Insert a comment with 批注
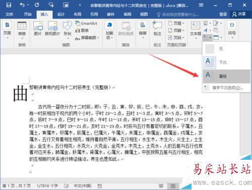 click(157, 29)
